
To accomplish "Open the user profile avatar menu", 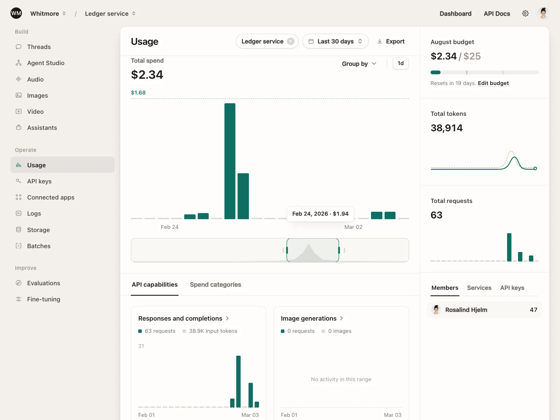I will (x=543, y=13).
